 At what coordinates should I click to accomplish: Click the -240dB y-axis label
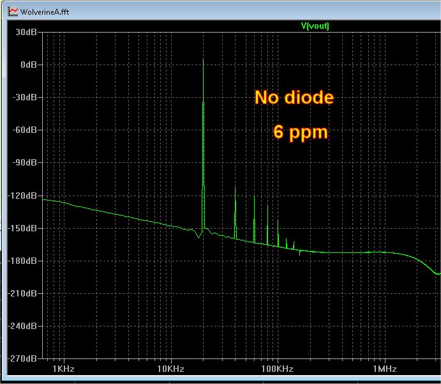22,326
